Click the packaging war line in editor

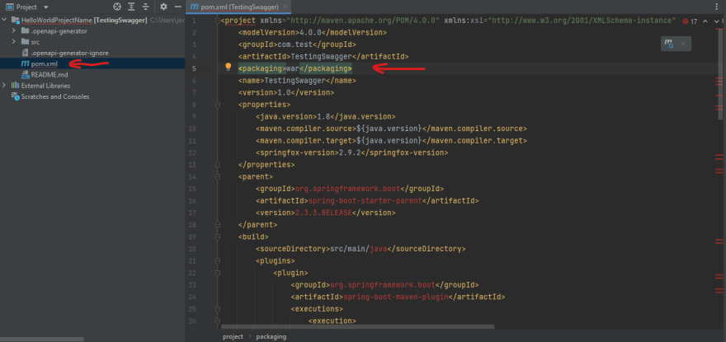[x=295, y=68]
